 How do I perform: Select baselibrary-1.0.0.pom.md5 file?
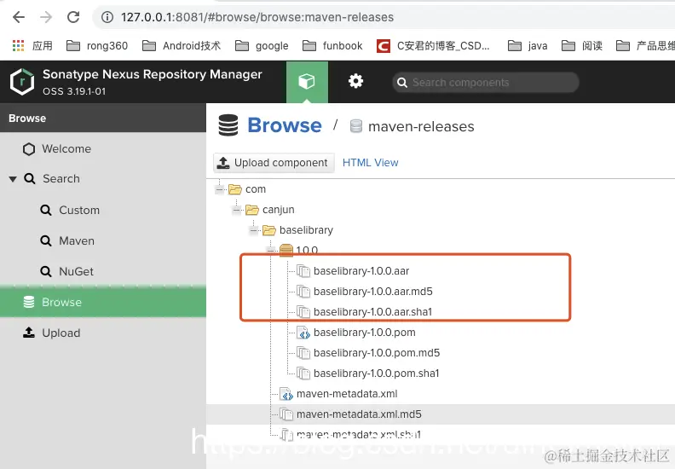[377, 353]
